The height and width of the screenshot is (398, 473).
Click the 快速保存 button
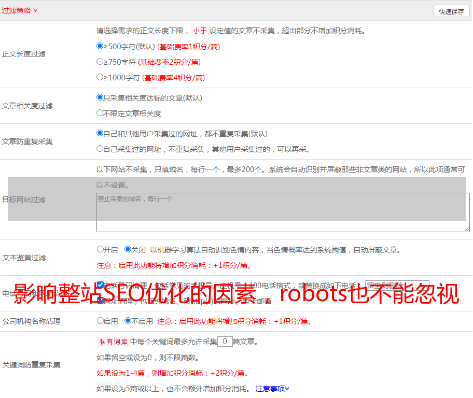point(451,11)
